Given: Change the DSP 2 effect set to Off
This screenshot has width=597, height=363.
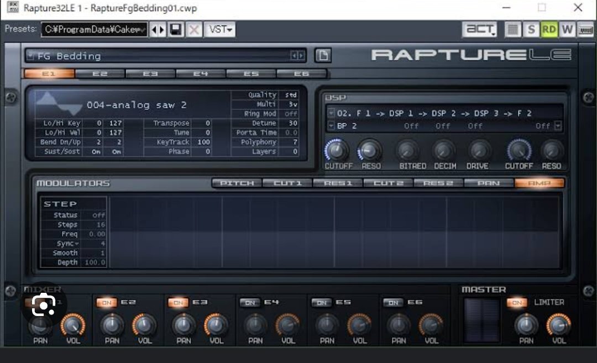Looking at the screenshot, I should (443, 126).
